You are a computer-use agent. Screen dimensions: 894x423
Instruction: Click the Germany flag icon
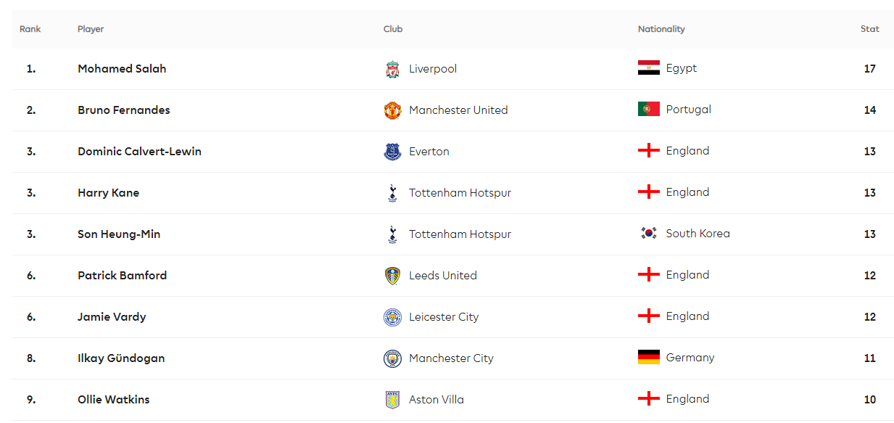point(648,358)
